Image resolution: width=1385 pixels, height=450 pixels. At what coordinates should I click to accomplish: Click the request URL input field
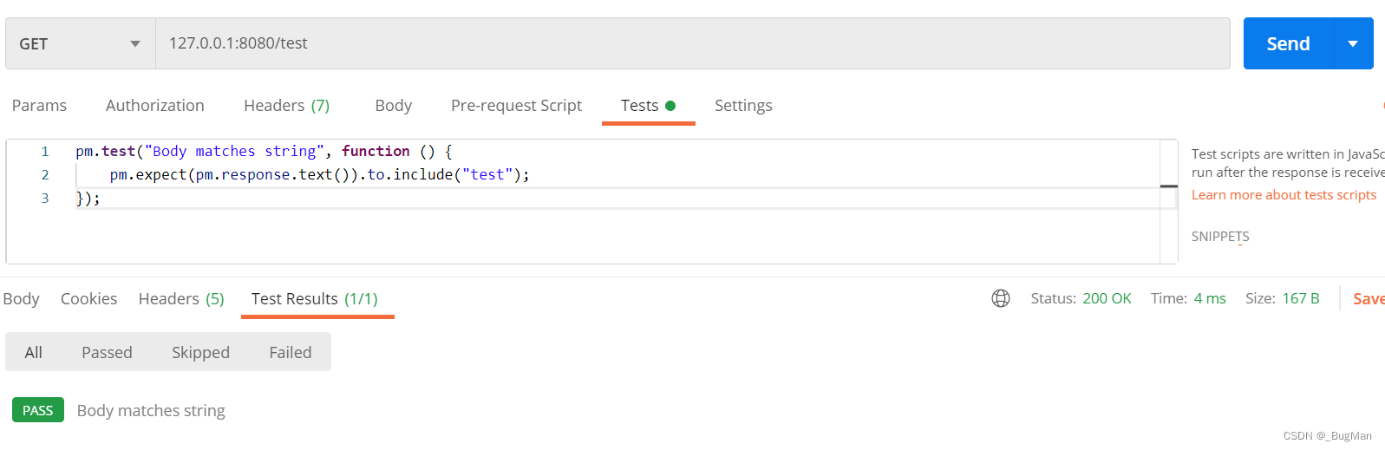pos(692,43)
